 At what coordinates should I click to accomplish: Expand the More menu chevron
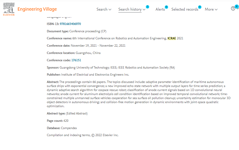pyautogui.click(x=216, y=10)
